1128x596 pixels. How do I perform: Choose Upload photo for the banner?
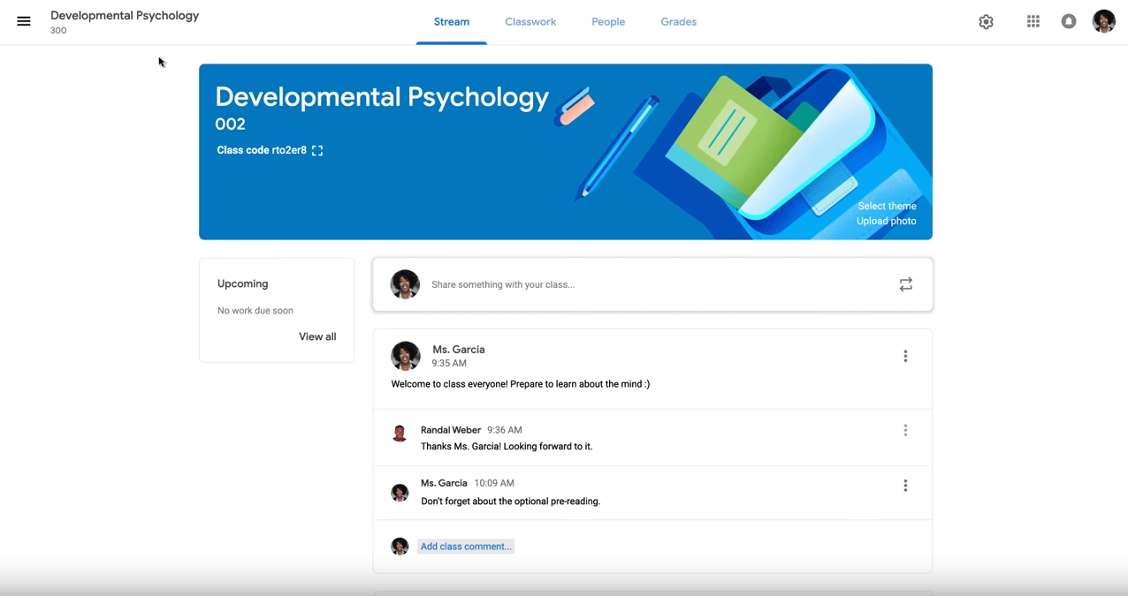tap(886, 221)
